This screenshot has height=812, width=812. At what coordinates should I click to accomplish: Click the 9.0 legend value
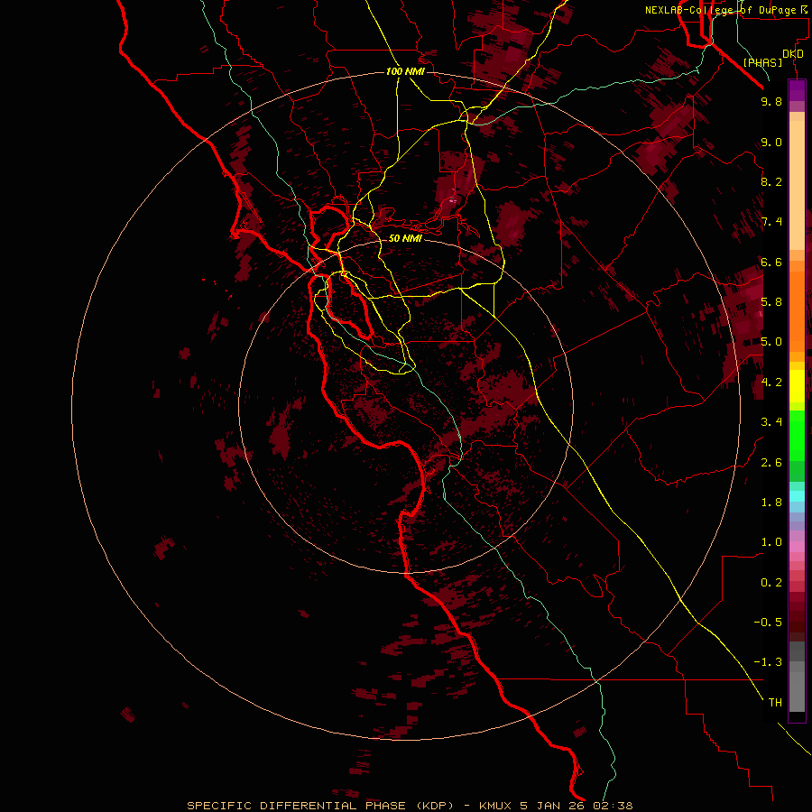771,142
